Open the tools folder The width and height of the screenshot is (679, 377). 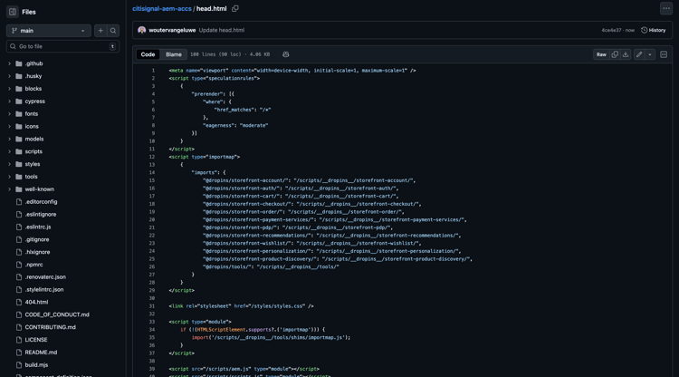tap(31, 177)
